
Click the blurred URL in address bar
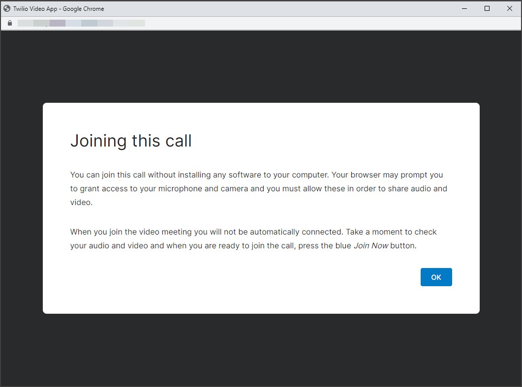81,23
